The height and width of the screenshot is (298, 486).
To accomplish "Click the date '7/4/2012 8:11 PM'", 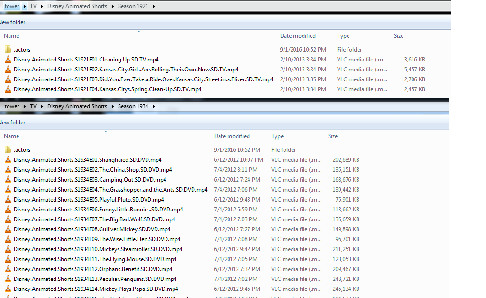I will (236, 169).
